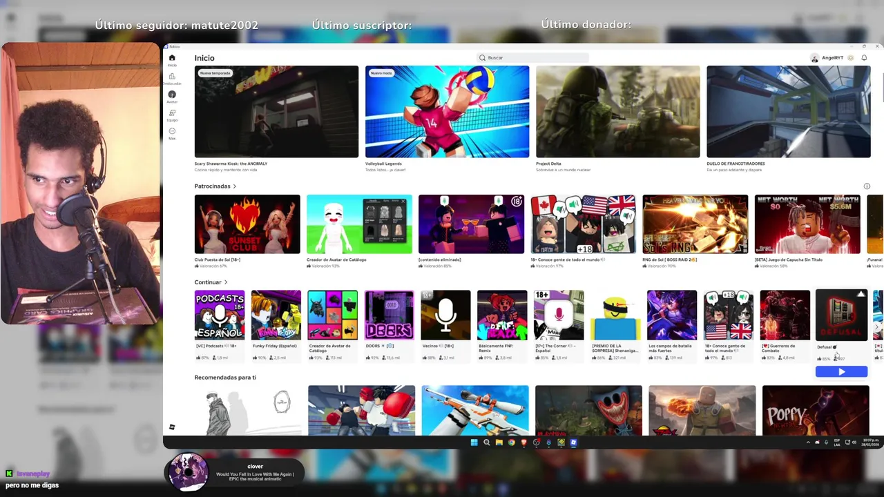Screen dimensions: 884x497
Task: Open Brave browser from the taskbar
Action: tap(523, 442)
